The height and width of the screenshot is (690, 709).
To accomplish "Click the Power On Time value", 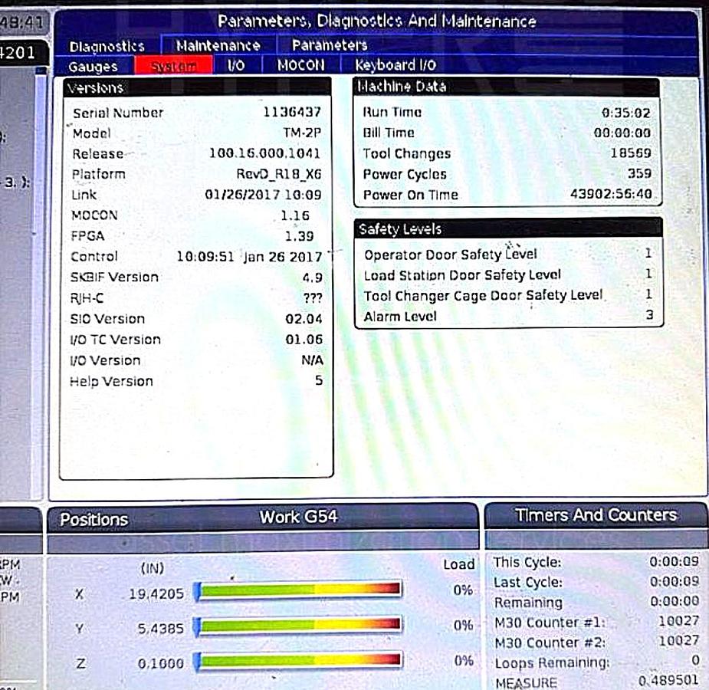I will point(611,195).
